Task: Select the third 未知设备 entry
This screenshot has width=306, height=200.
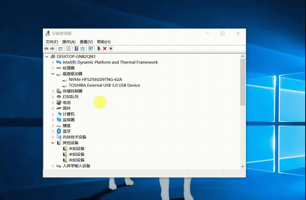Action: point(76,160)
